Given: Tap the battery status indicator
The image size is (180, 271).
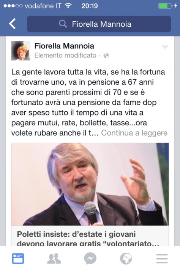Looking at the screenshot, I should pyautogui.click(x=165, y=6).
